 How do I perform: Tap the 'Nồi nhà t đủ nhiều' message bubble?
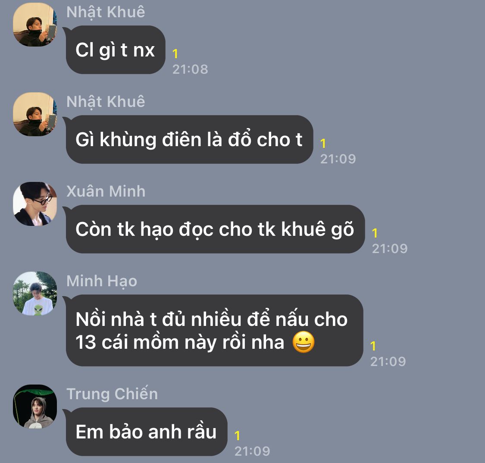(214, 330)
